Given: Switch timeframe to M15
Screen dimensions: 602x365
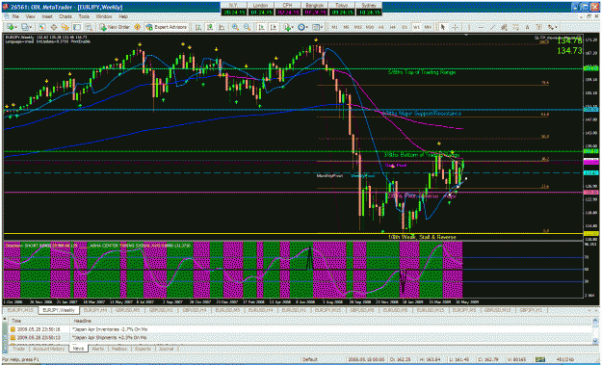Looking at the screenshot, I should tap(357, 27).
